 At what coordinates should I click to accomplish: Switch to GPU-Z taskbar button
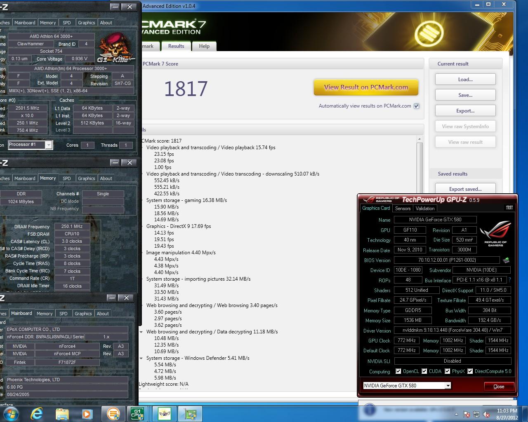(190, 414)
